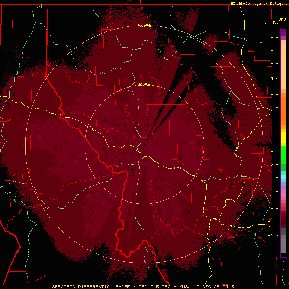This screenshot has height=289, width=289.
Task: Click the cyan band of the color bar
Action: (284, 177)
